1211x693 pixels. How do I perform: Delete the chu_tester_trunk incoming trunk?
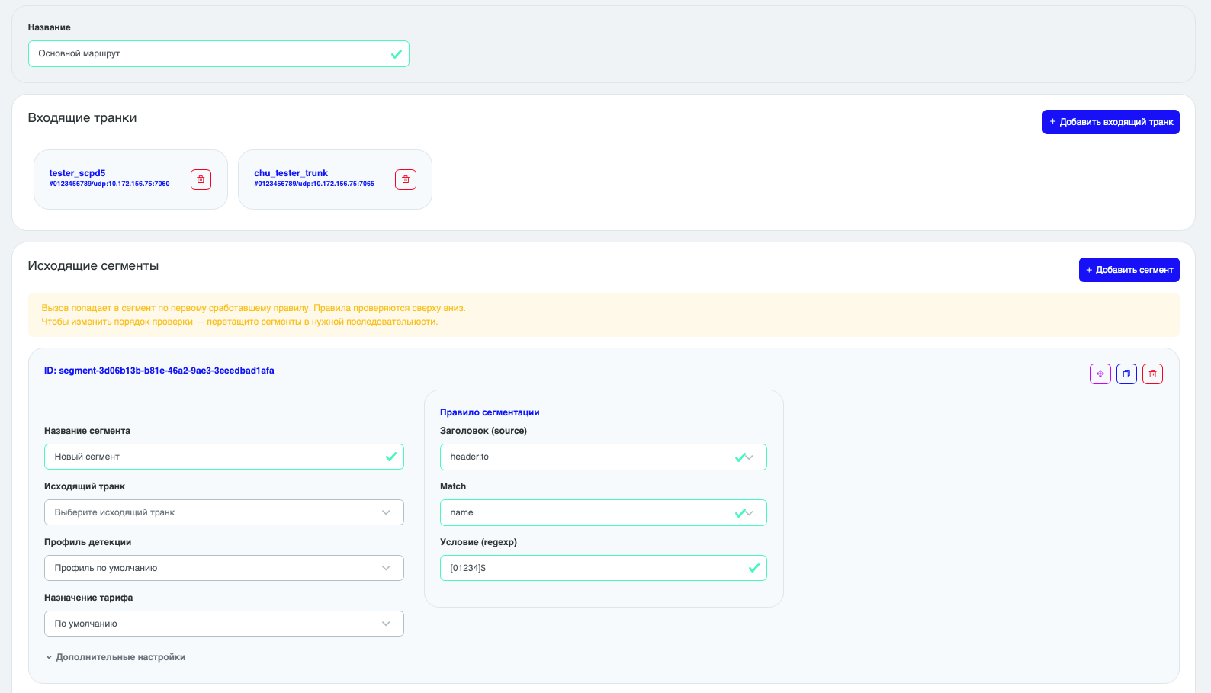pos(406,179)
